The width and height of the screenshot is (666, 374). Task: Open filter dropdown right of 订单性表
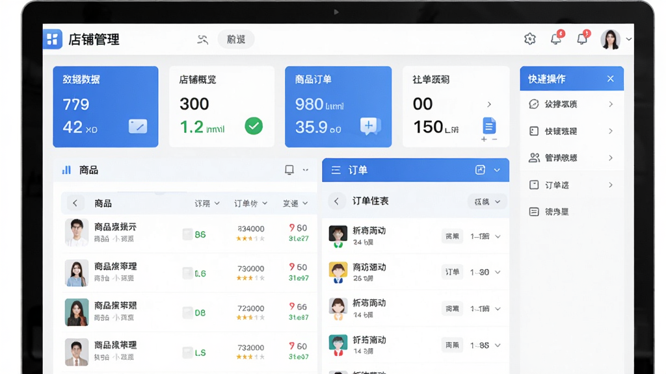486,201
